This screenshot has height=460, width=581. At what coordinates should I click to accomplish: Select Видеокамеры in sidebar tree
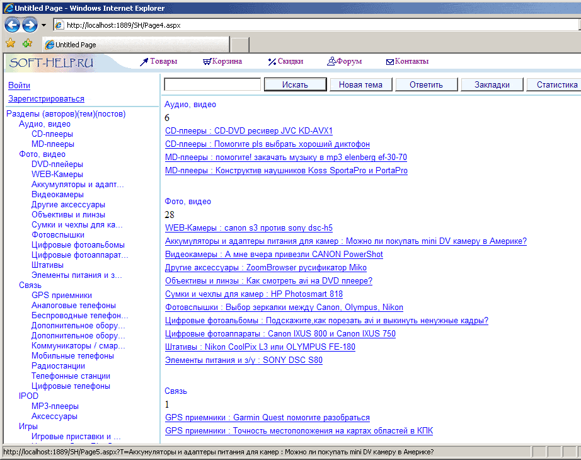57,194
